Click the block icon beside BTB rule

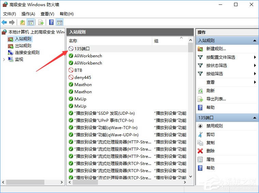tap(71, 70)
